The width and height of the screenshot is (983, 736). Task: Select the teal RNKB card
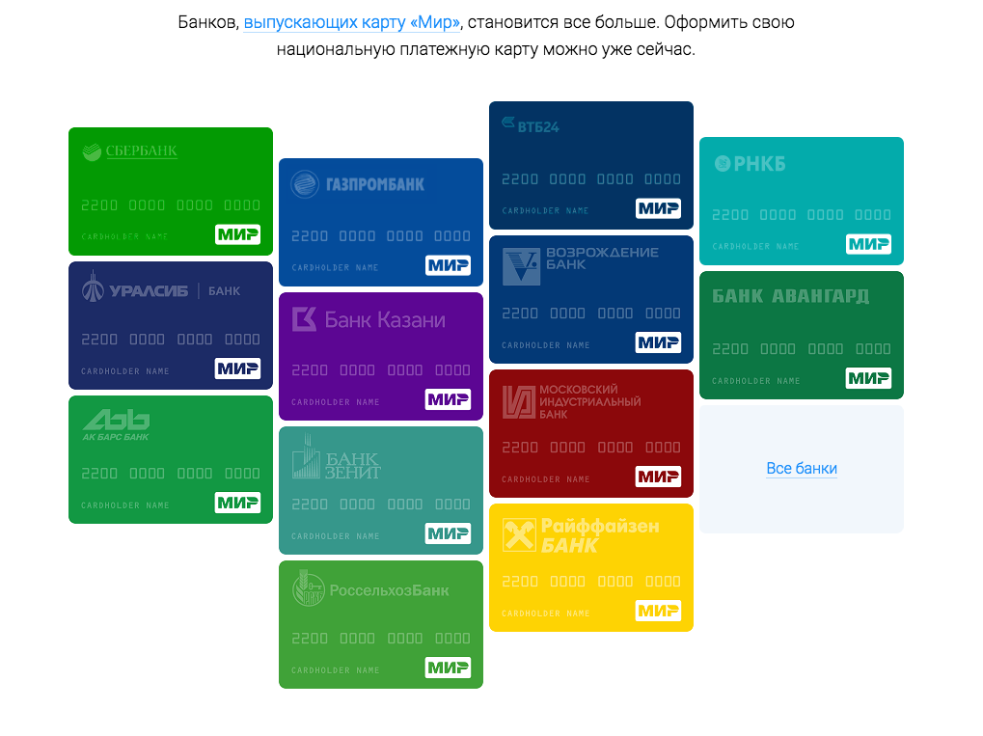pos(802,201)
